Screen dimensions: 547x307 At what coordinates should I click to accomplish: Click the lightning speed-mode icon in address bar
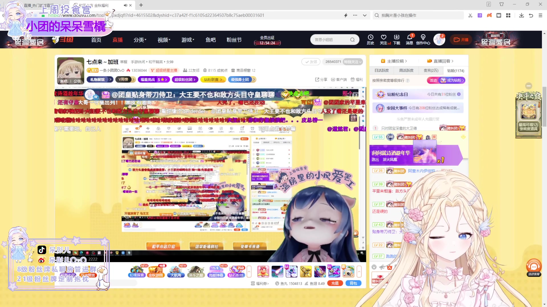(x=346, y=15)
